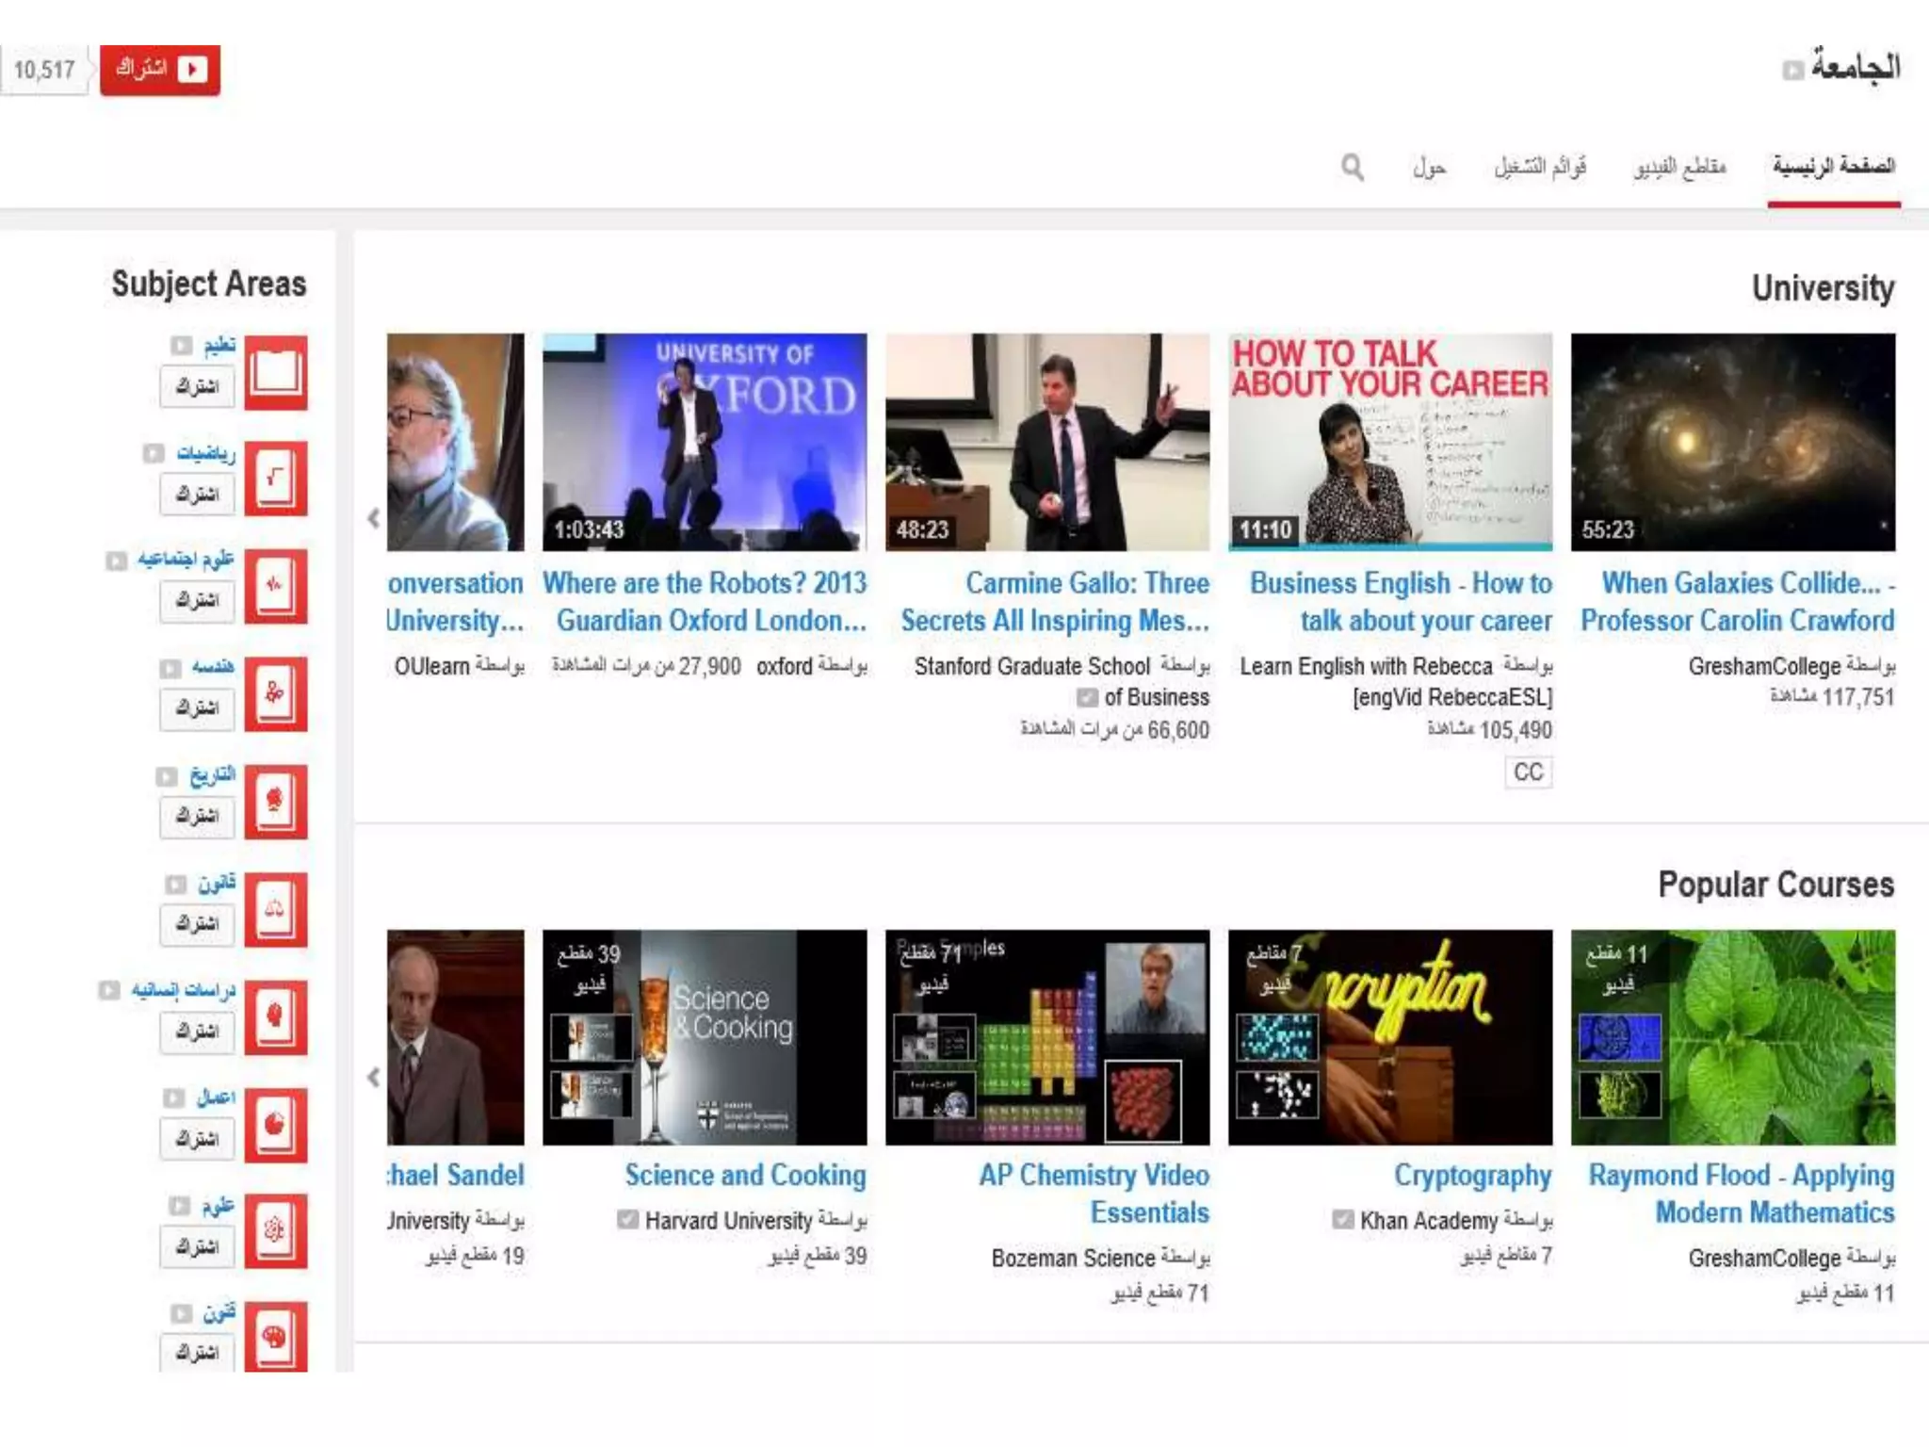Image resolution: width=1929 pixels, height=1447 pixels.
Task: Open the law (قانون) scales icon
Action: (276, 909)
